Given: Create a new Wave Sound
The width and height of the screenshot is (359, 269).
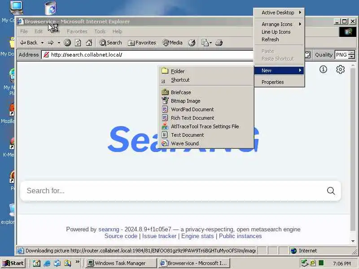Looking at the screenshot, I should [x=206, y=143].
